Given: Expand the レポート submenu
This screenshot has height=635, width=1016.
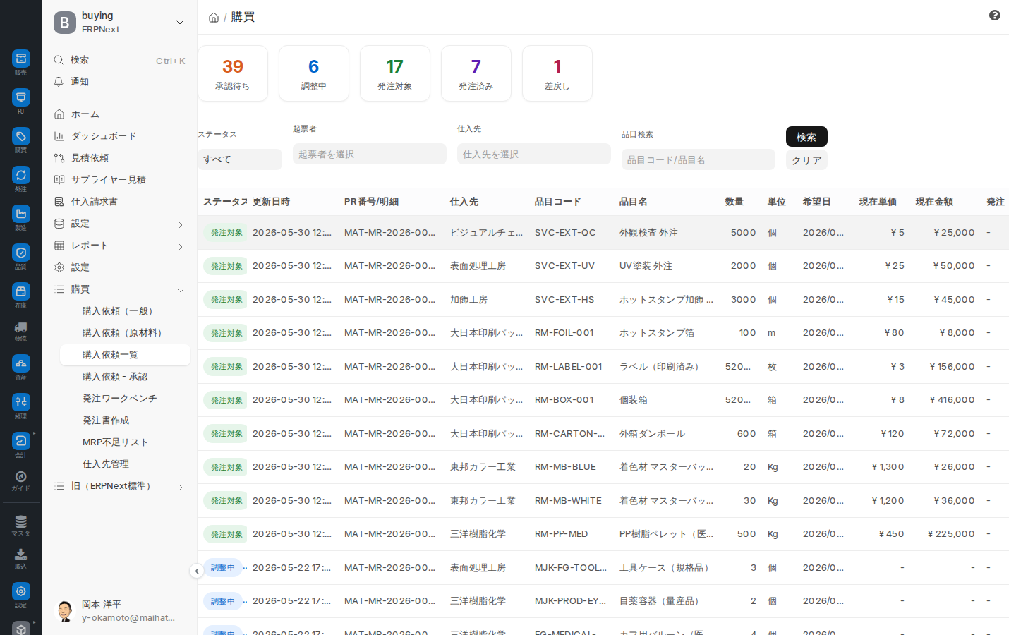Looking at the screenshot, I should (180, 246).
